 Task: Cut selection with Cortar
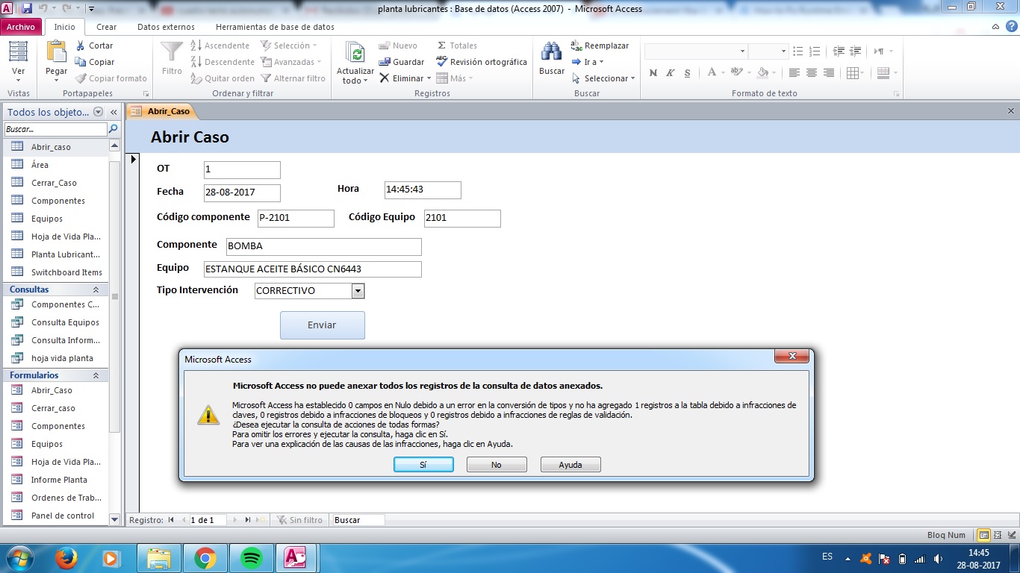94,46
